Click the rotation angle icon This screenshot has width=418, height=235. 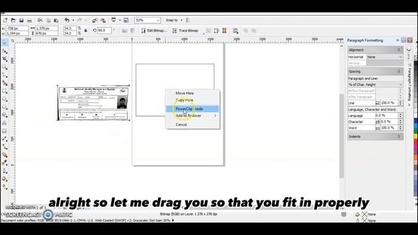point(94,31)
